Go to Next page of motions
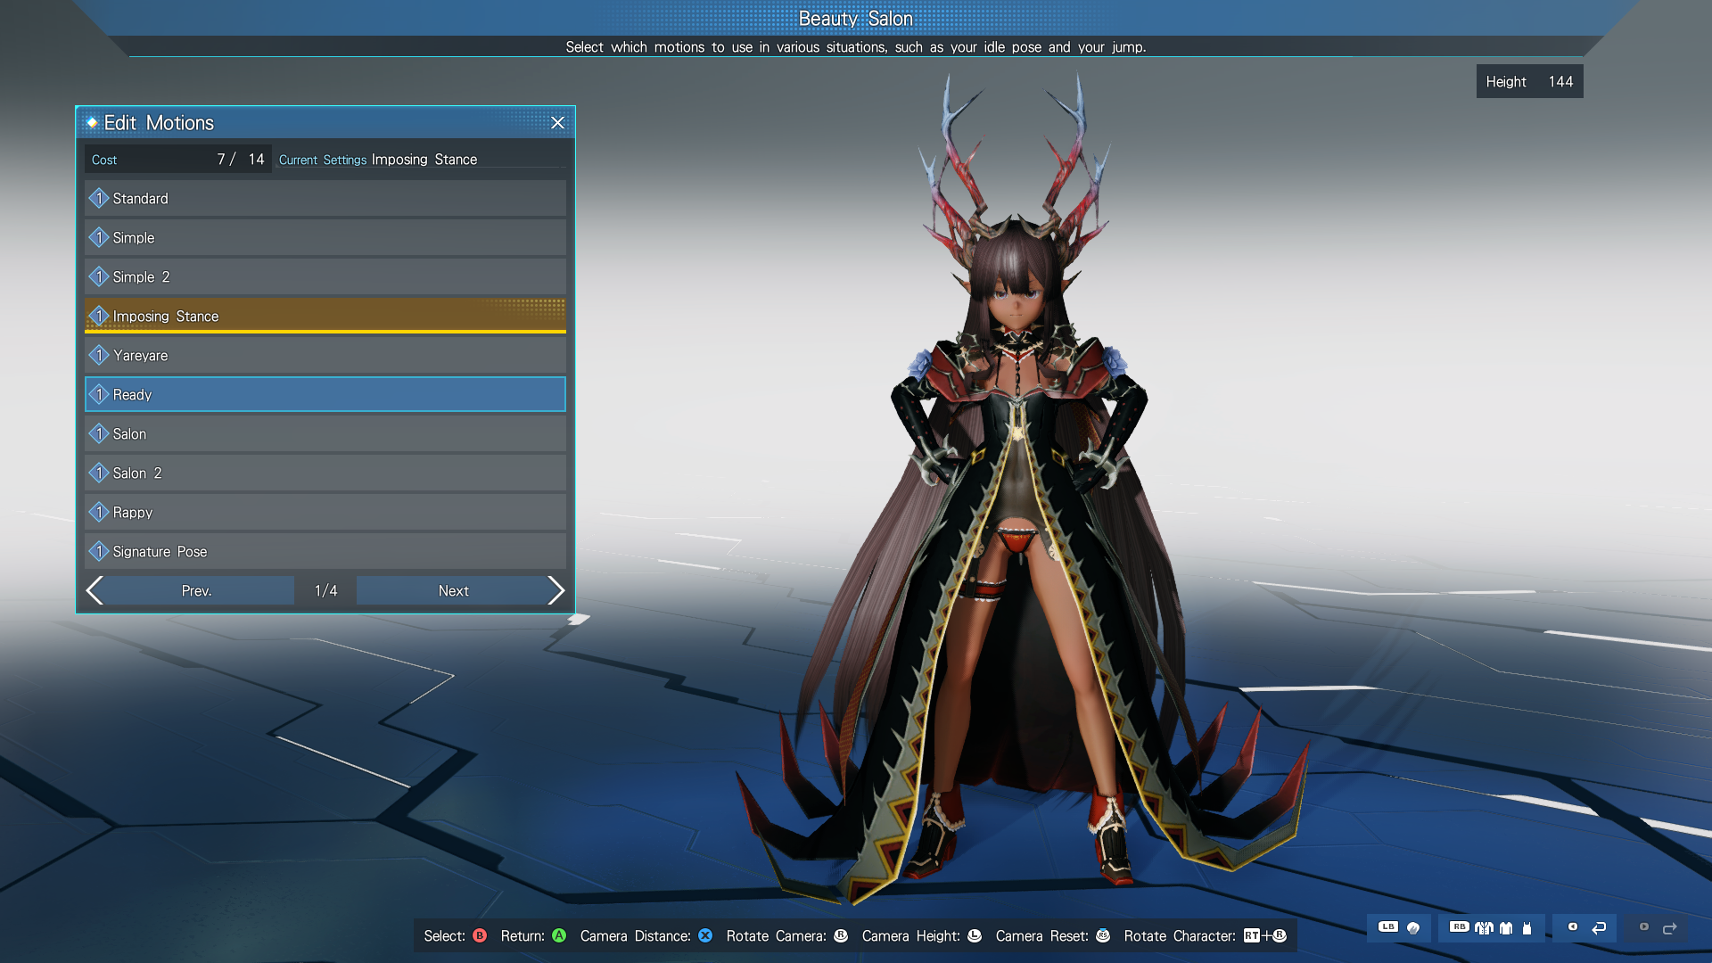The height and width of the screenshot is (963, 1712). click(x=453, y=590)
